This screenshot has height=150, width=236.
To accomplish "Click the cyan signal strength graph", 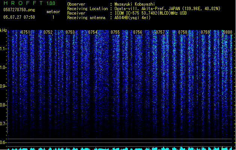I will (120, 148).
